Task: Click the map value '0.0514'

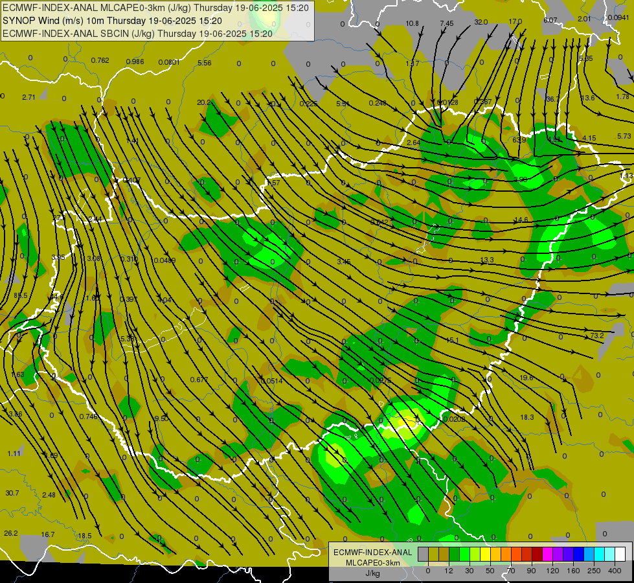Action: tap(272, 381)
